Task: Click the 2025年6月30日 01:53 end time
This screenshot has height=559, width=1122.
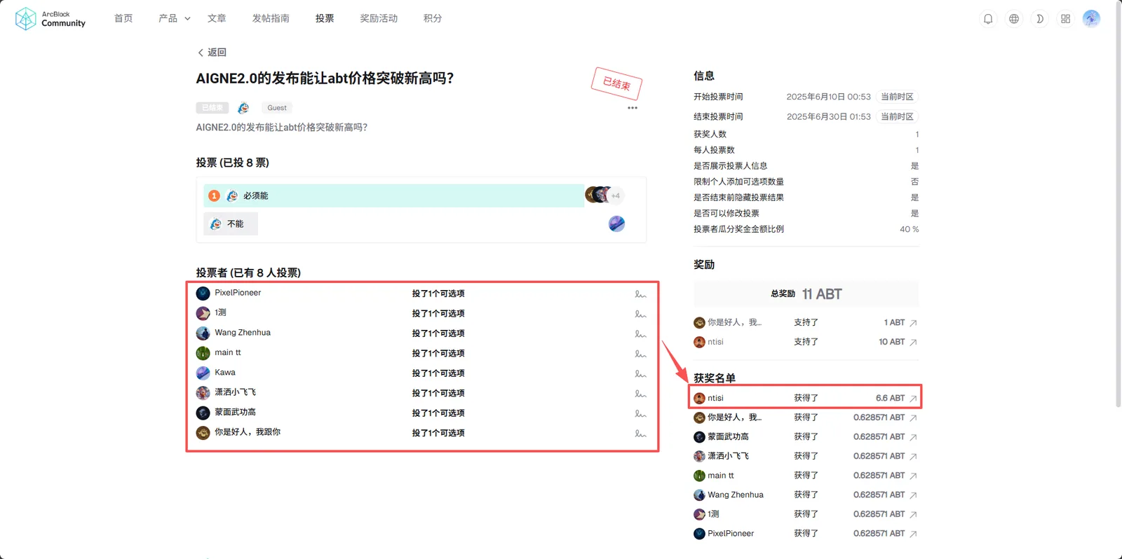Action: tap(828, 116)
